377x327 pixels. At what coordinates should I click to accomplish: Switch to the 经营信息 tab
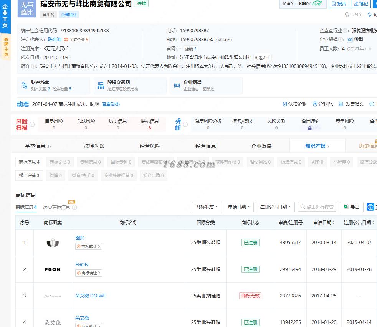click(x=205, y=146)
